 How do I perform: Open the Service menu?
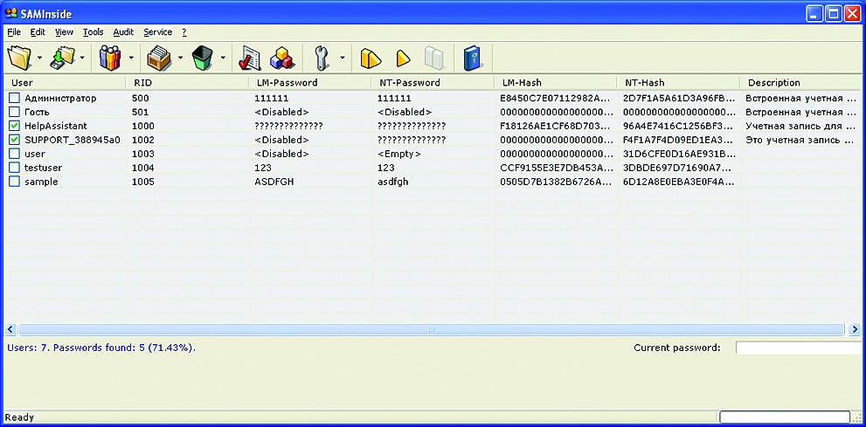(x=157, y=32)
